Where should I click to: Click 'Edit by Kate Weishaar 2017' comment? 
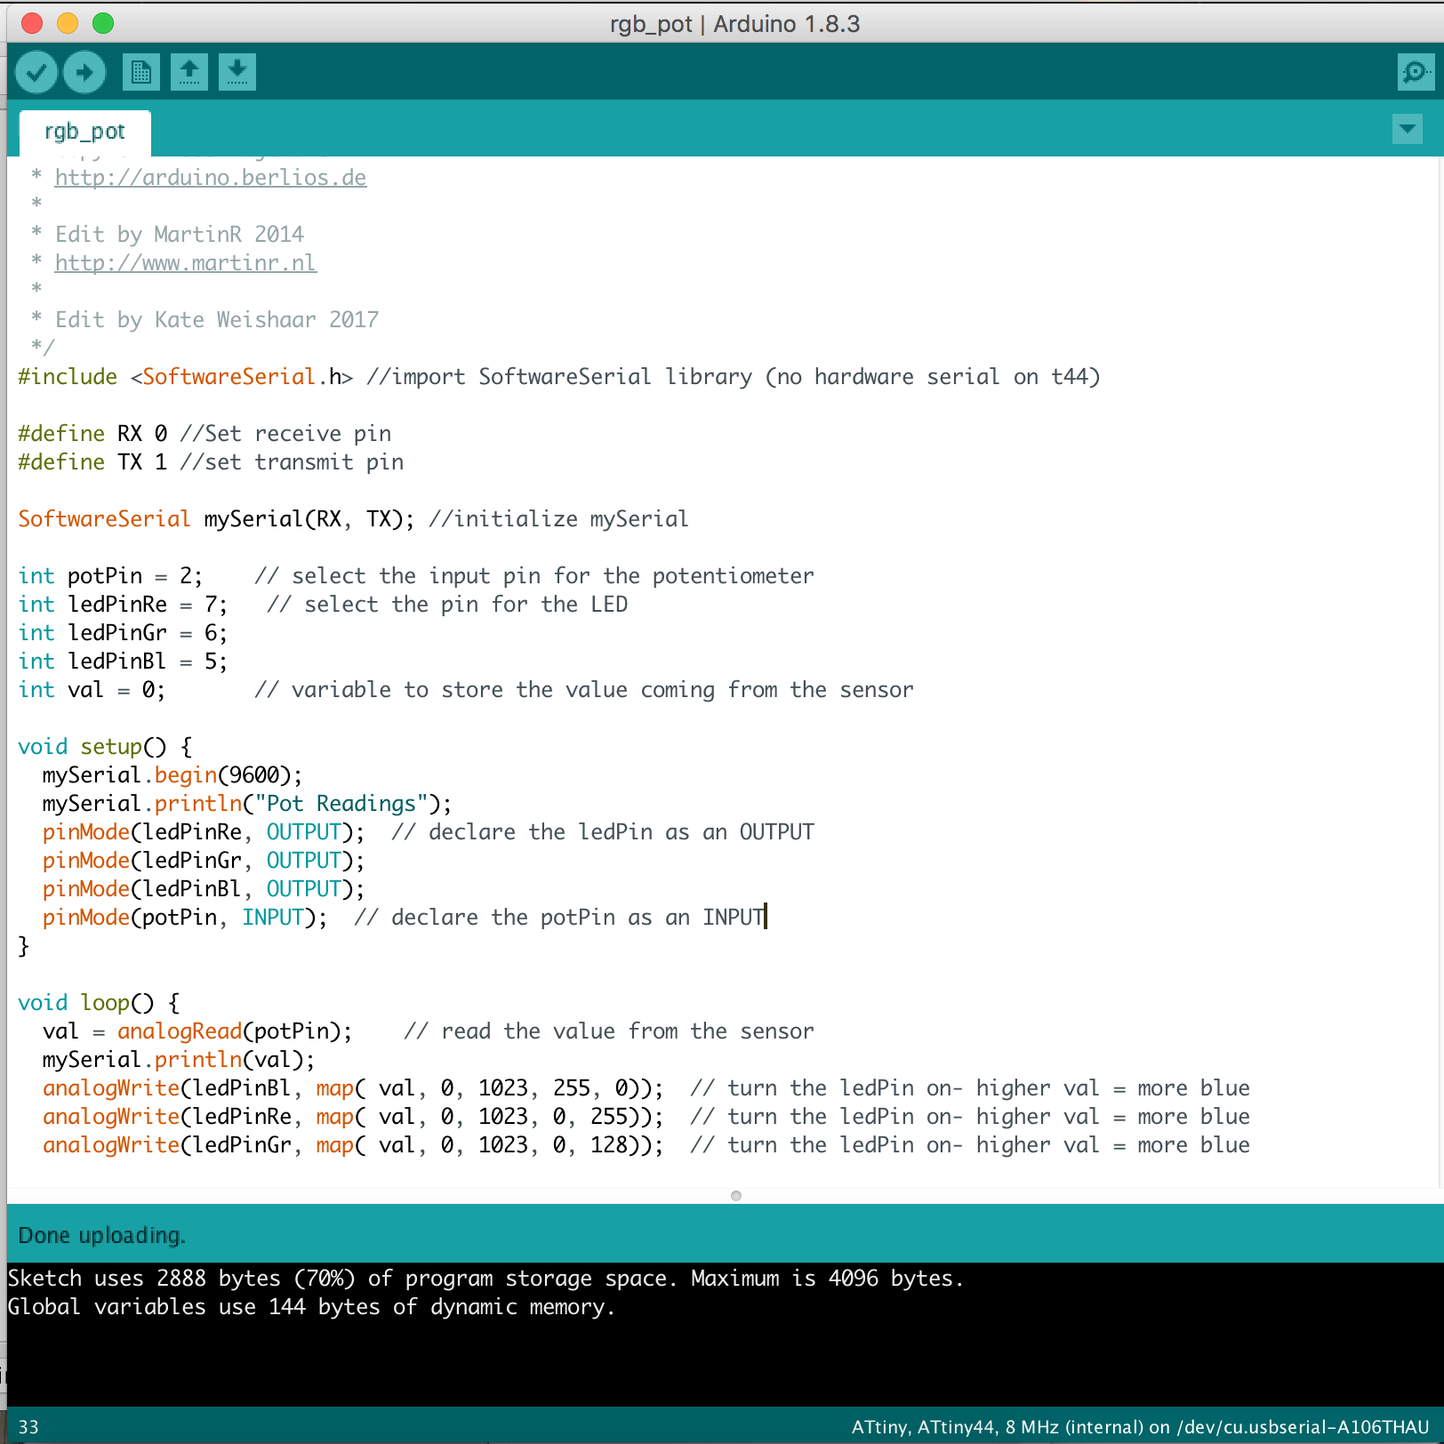point(217,319)
